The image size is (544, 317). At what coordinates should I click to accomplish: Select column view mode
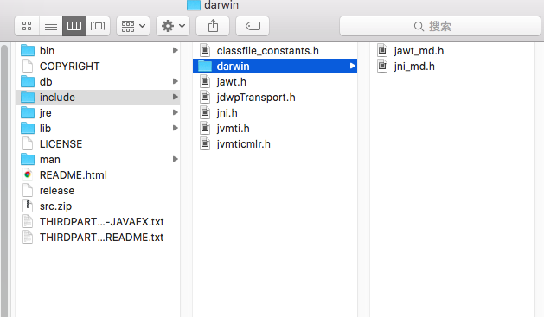pyautogui.click(x=74, y=26)
